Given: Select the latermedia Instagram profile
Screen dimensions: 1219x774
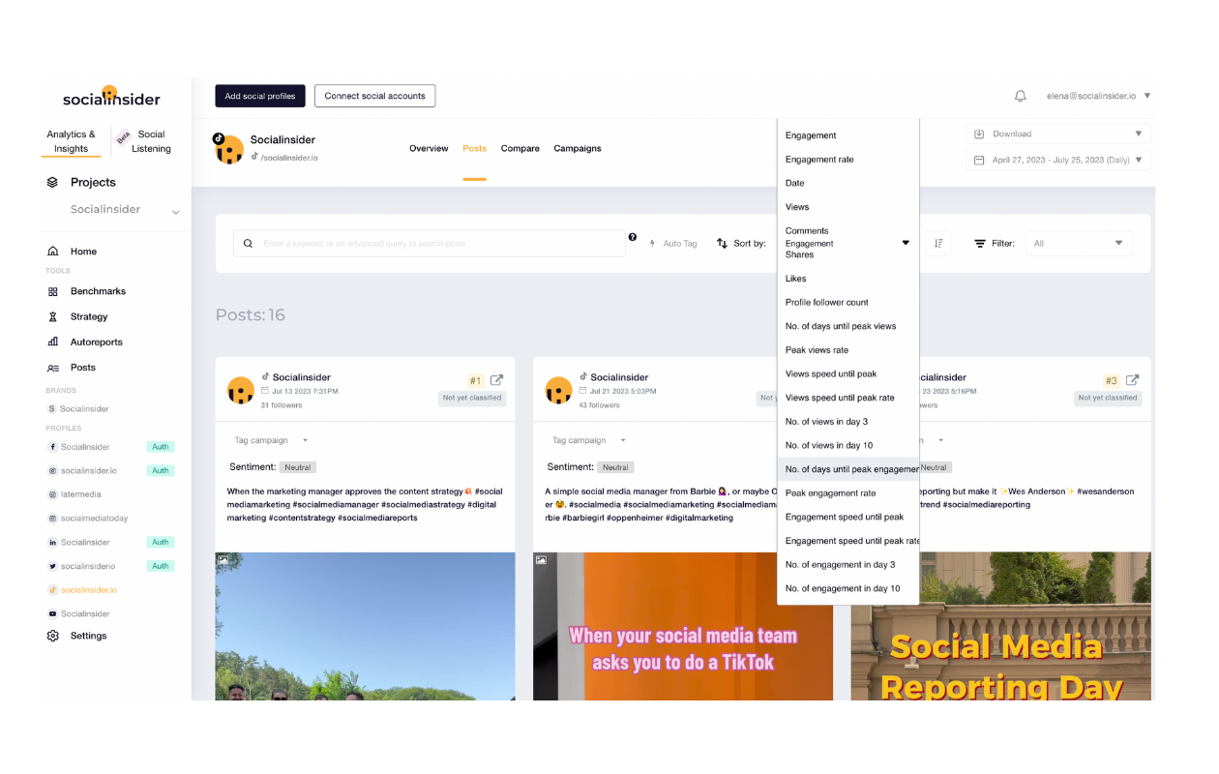Looking at the screenshot, I should 79,494.
